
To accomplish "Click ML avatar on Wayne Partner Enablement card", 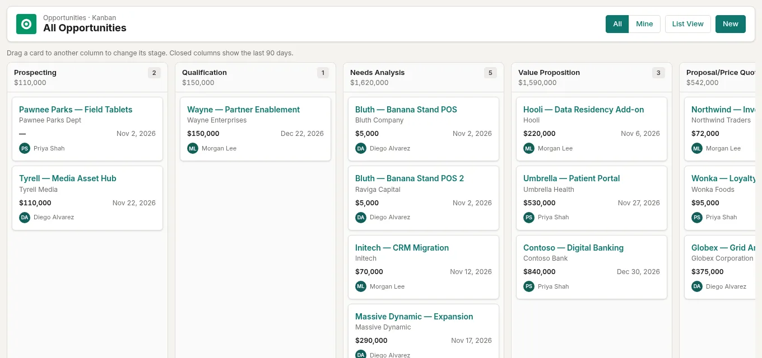I will click(193, 148).
